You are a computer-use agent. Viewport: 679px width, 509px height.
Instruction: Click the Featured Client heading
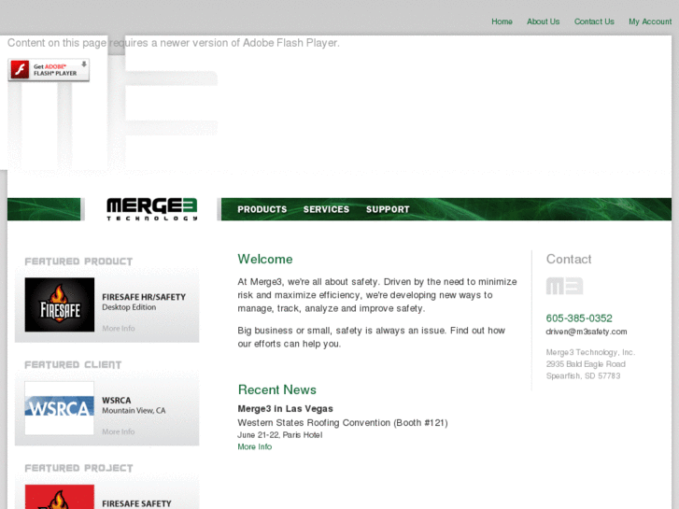[x=73, y=365]
